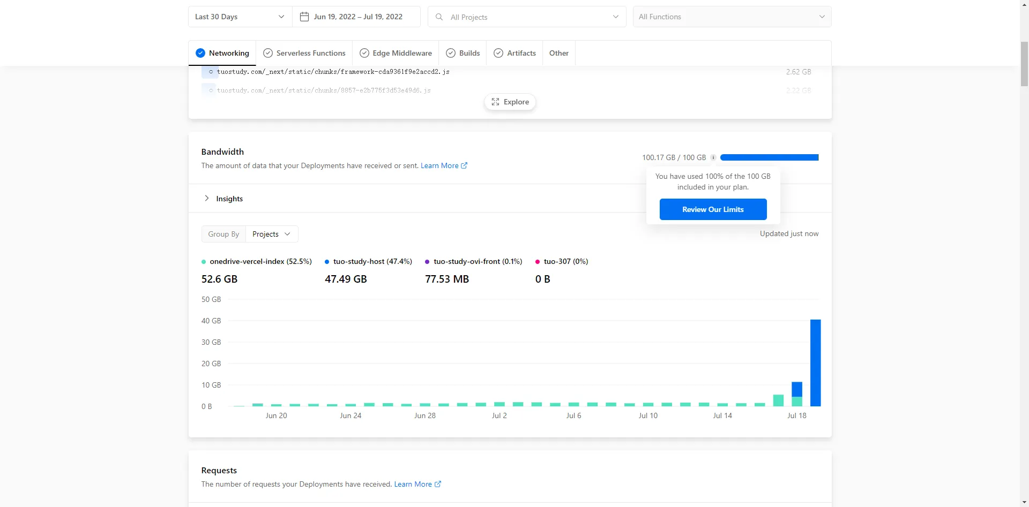The width and height of the screenshot is (1029, 507).
Task: Click the Explore button
Action: point(510,102)
